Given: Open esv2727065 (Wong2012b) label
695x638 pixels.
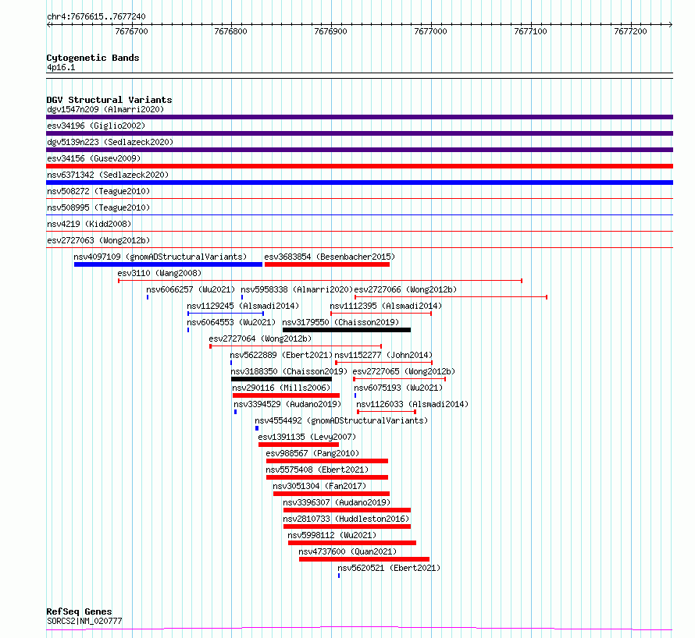Looking at the screenshot, I should pyautogui.click(x=404, y=371).
